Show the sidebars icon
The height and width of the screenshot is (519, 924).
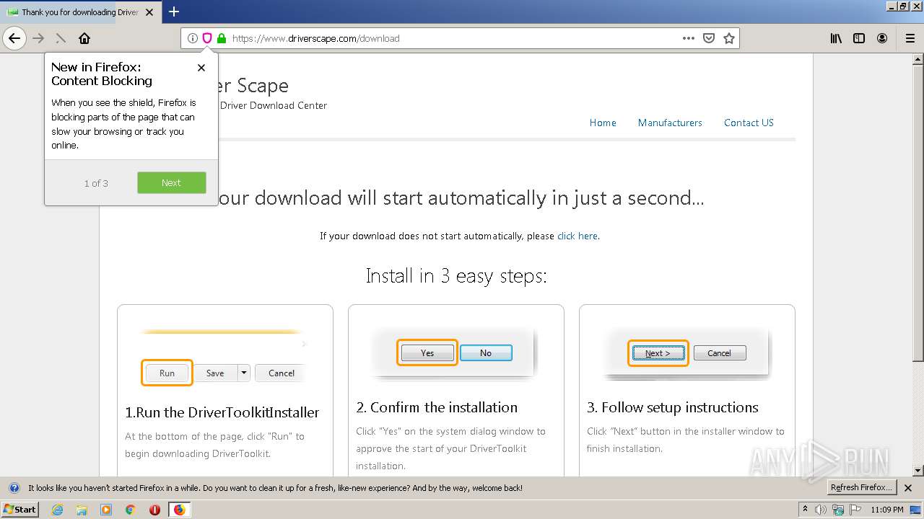[859, 38]
